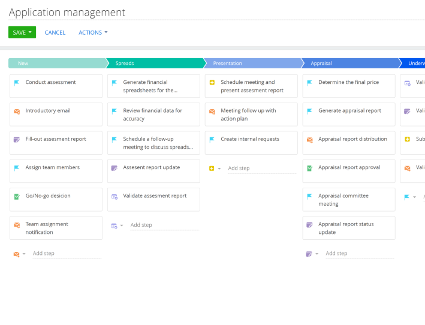Click email icon on Introductory email step
The image size is (425, 325).
17,111
